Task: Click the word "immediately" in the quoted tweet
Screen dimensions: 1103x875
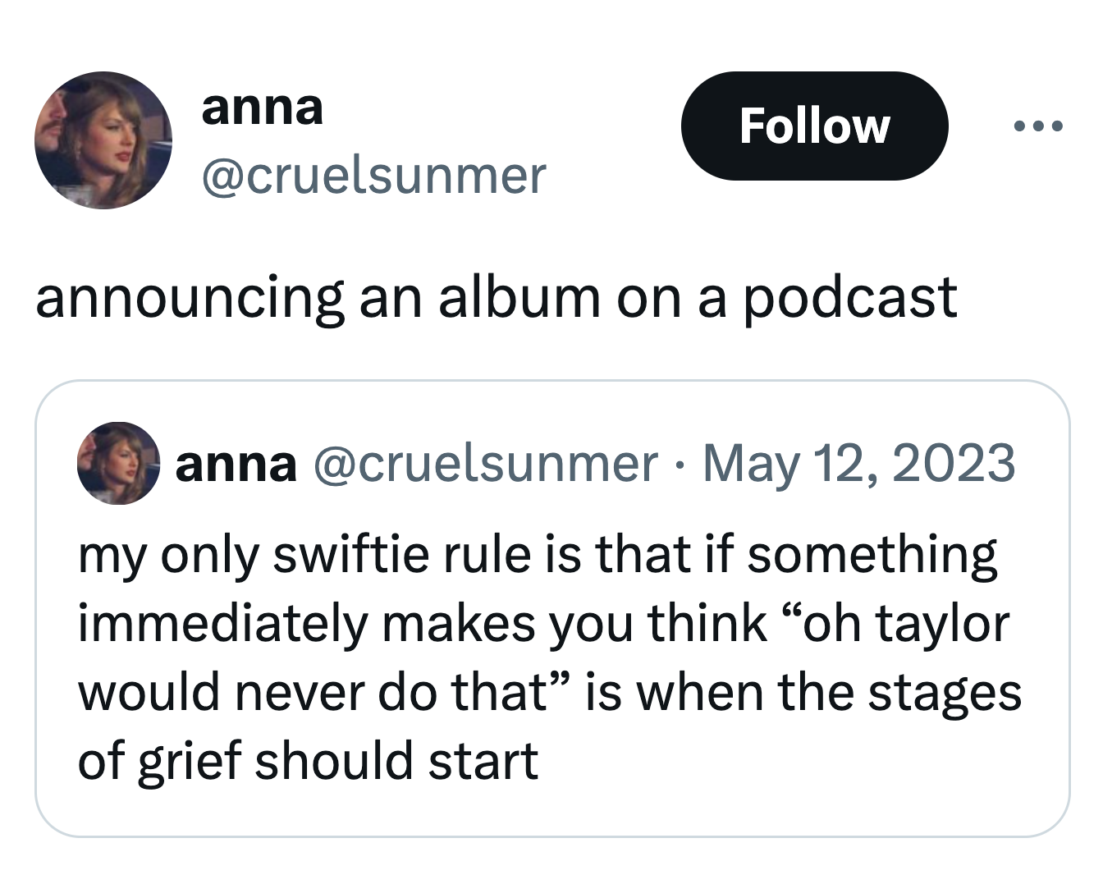Action: click(222, 623)
